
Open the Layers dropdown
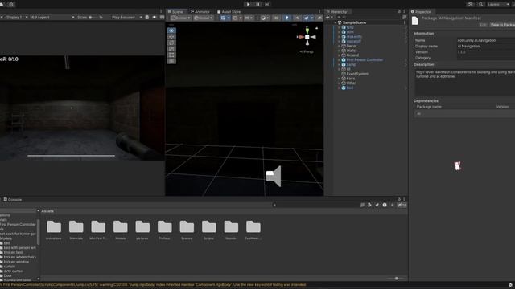point(498,4)
